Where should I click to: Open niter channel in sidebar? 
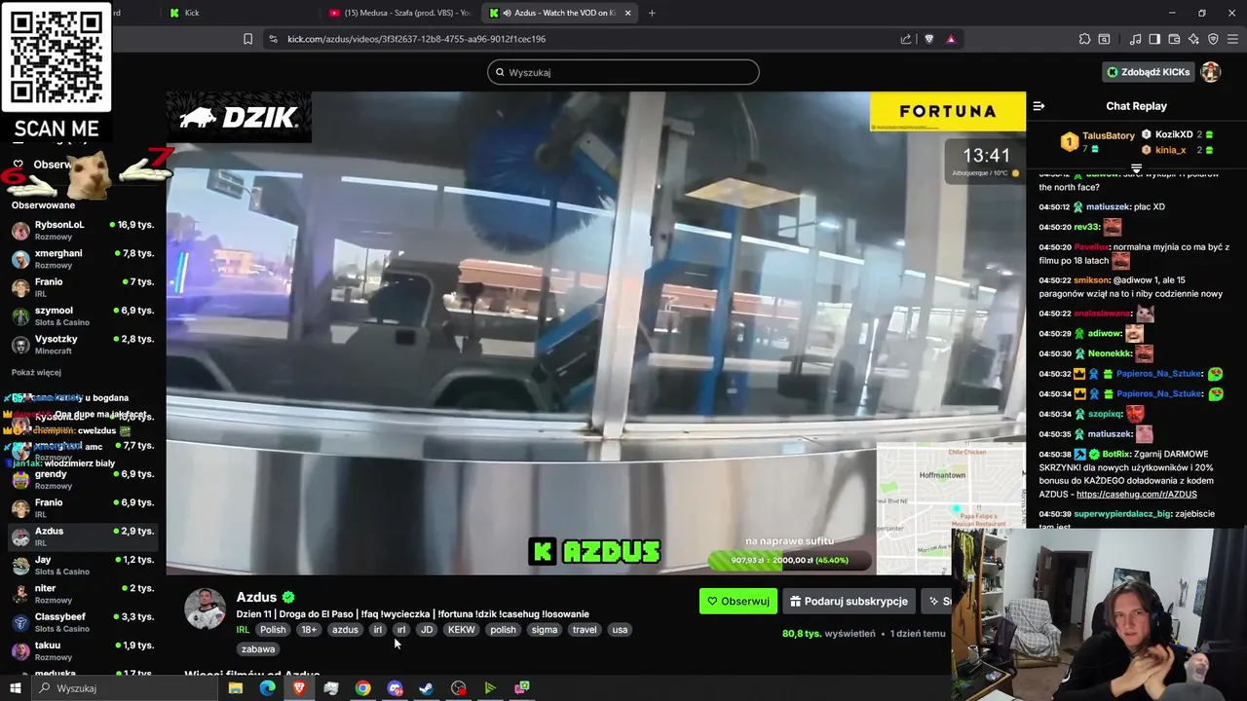(83, 594)
